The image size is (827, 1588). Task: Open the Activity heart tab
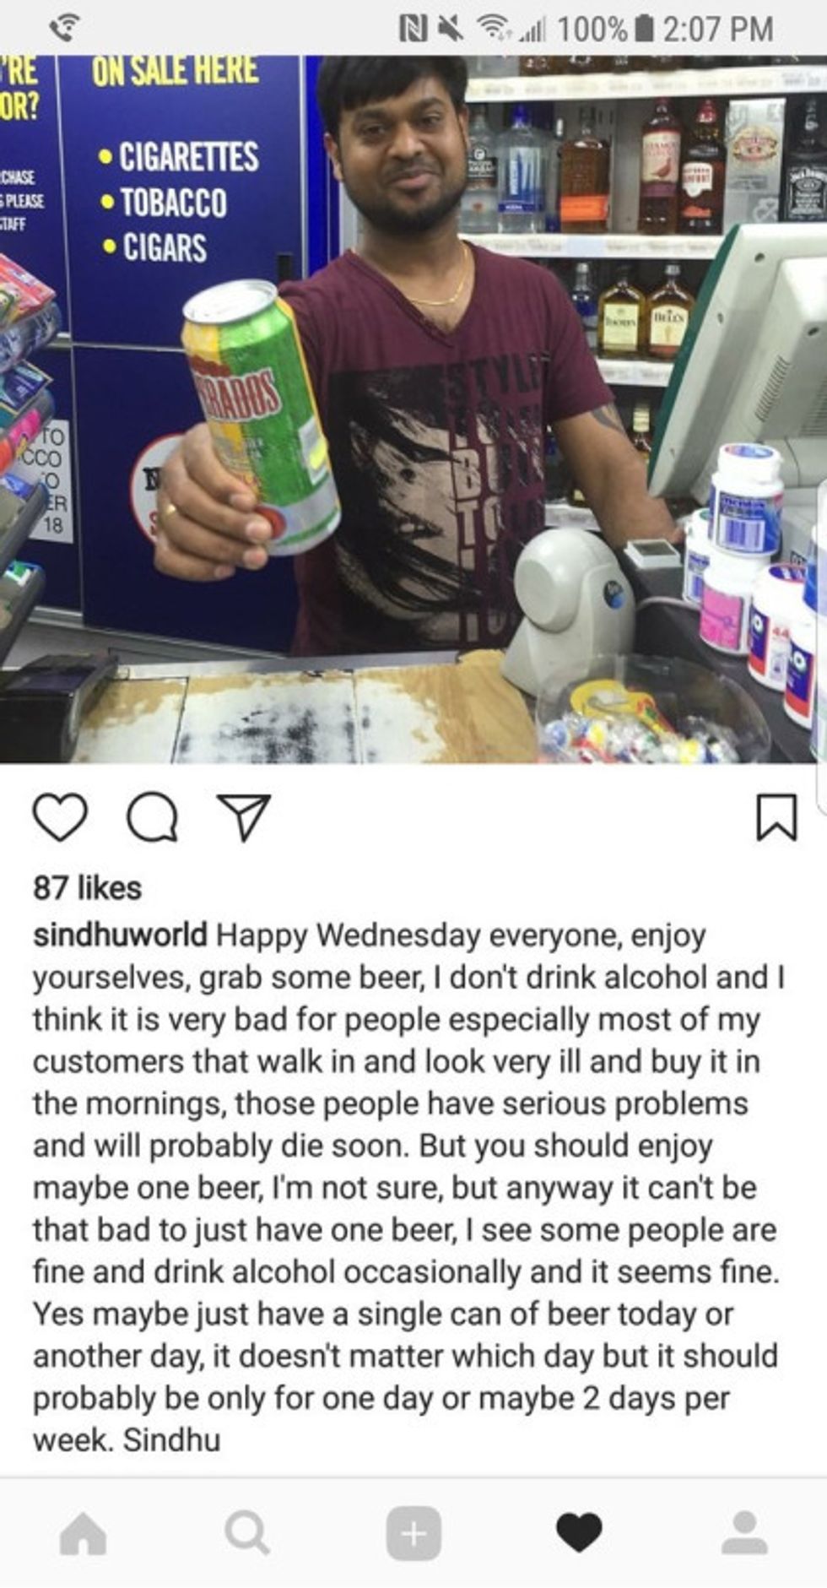click(579, 1533)
